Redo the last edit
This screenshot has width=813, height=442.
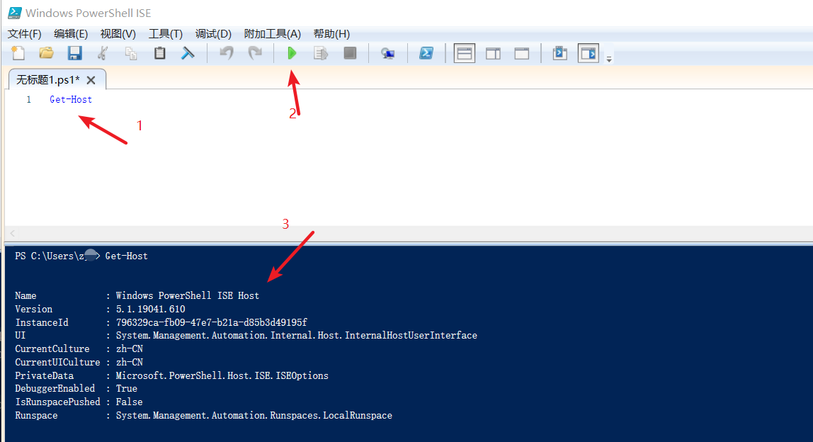(x=254, y=53)
